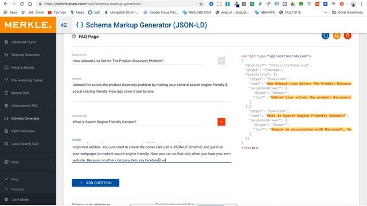Collapse the sidebar with the hamburger arrow icon

point(64,25)
